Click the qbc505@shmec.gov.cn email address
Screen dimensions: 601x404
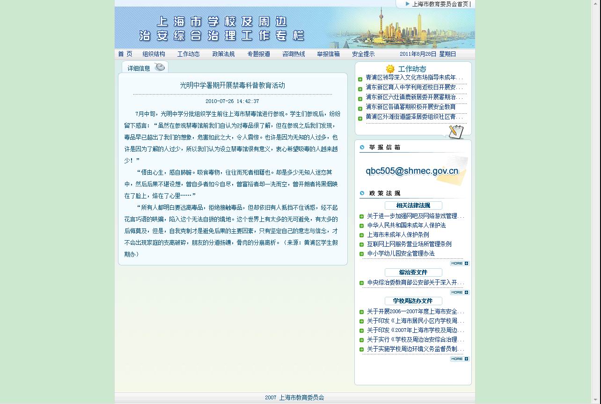coord(412,171)
